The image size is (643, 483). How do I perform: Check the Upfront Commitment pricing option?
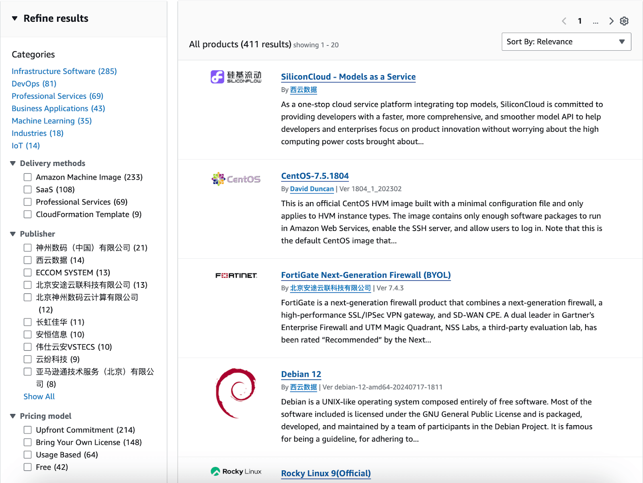pyautogui.click(x=28, y=430)
